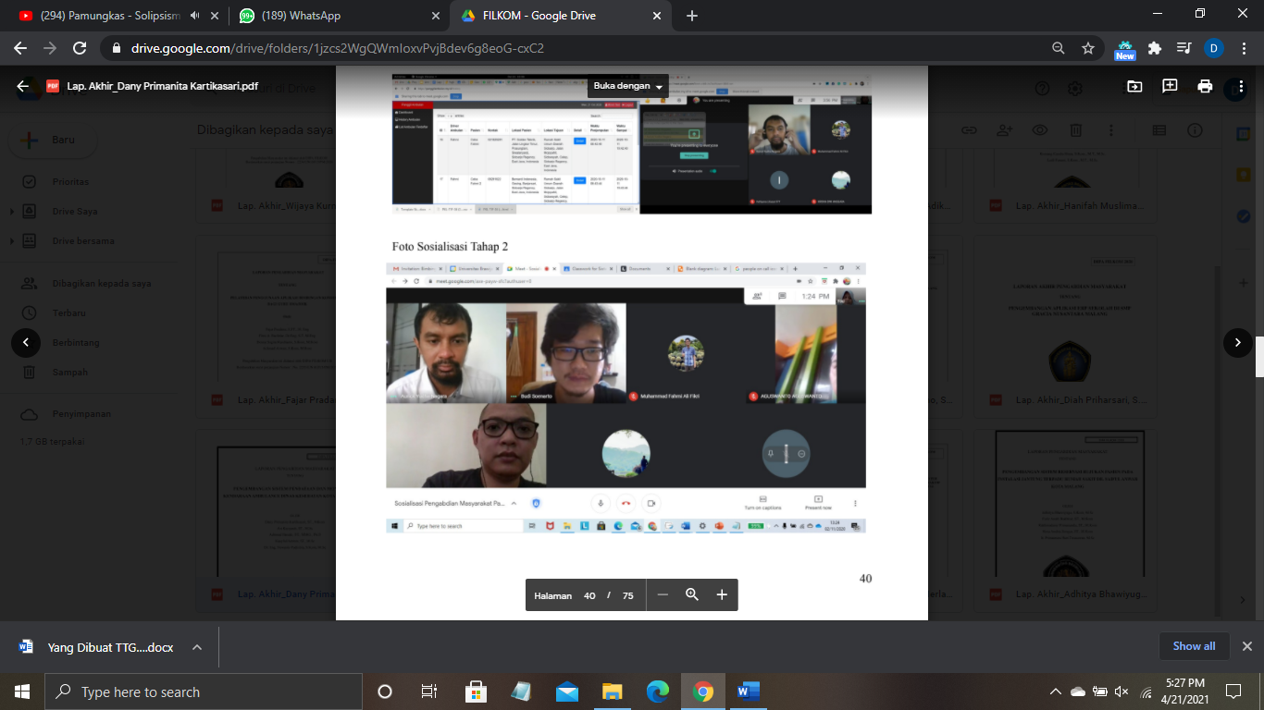
Task: Click the drive.google.com address bar
Action: pos(592,48)
